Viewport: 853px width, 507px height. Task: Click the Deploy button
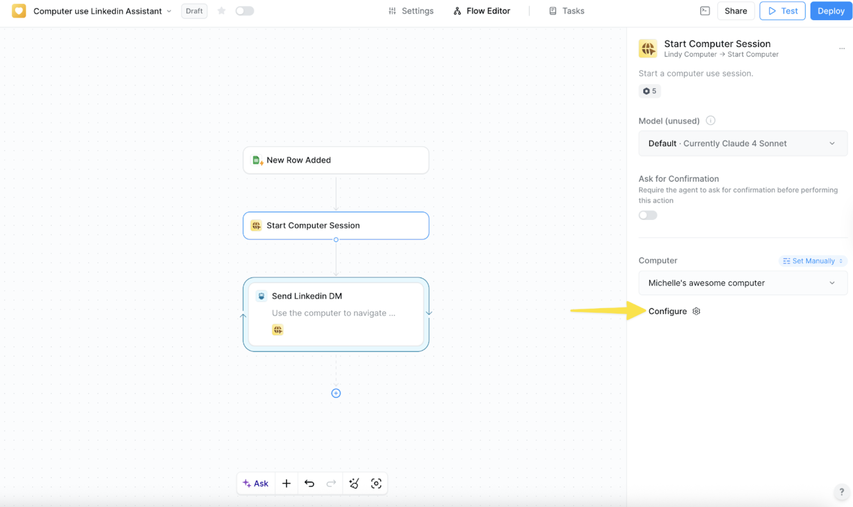[x=831, y=11]
